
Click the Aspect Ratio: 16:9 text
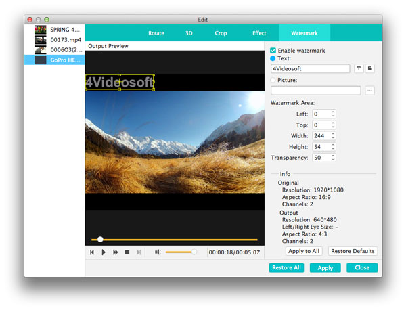pyautogui.click(x=307, y=197)
